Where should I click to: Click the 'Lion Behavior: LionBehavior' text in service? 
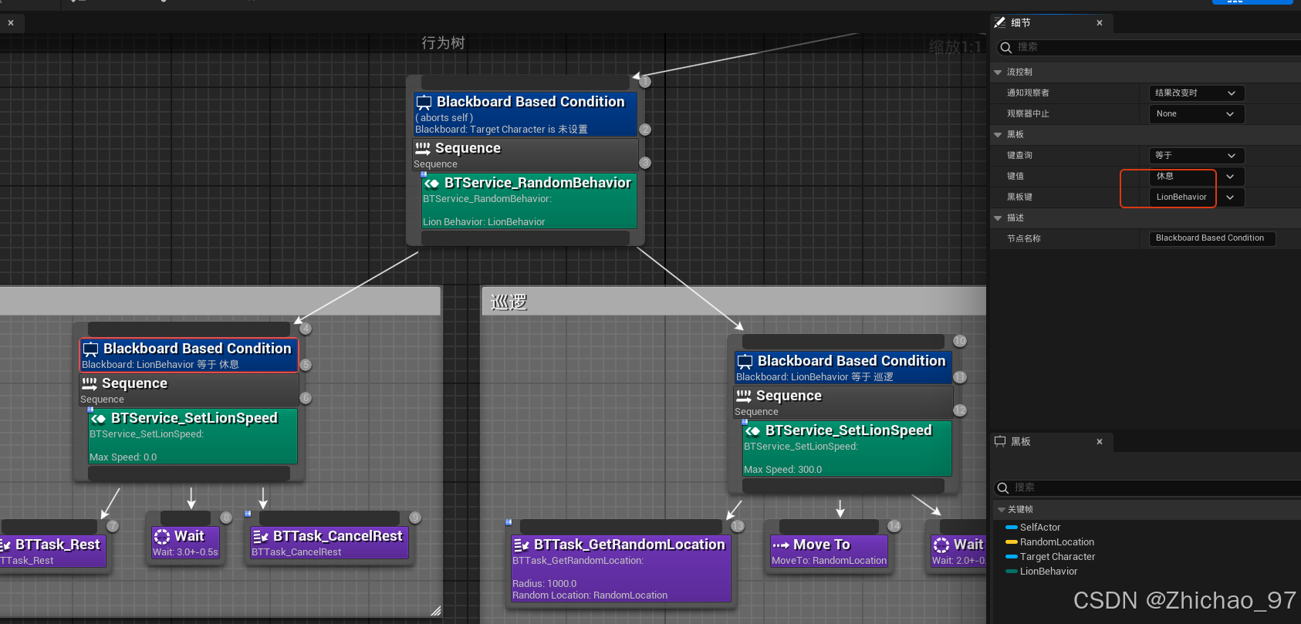(x=484, y=222)
